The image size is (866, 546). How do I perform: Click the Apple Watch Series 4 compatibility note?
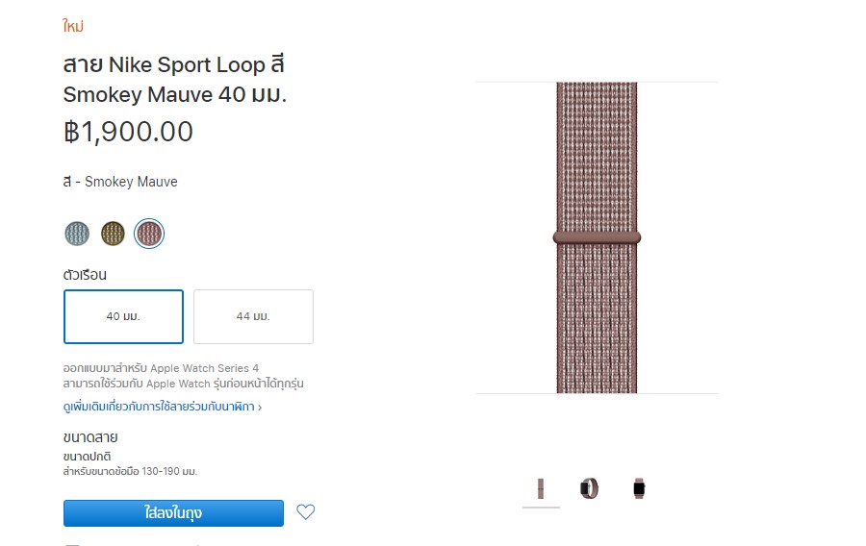(161, 368)
